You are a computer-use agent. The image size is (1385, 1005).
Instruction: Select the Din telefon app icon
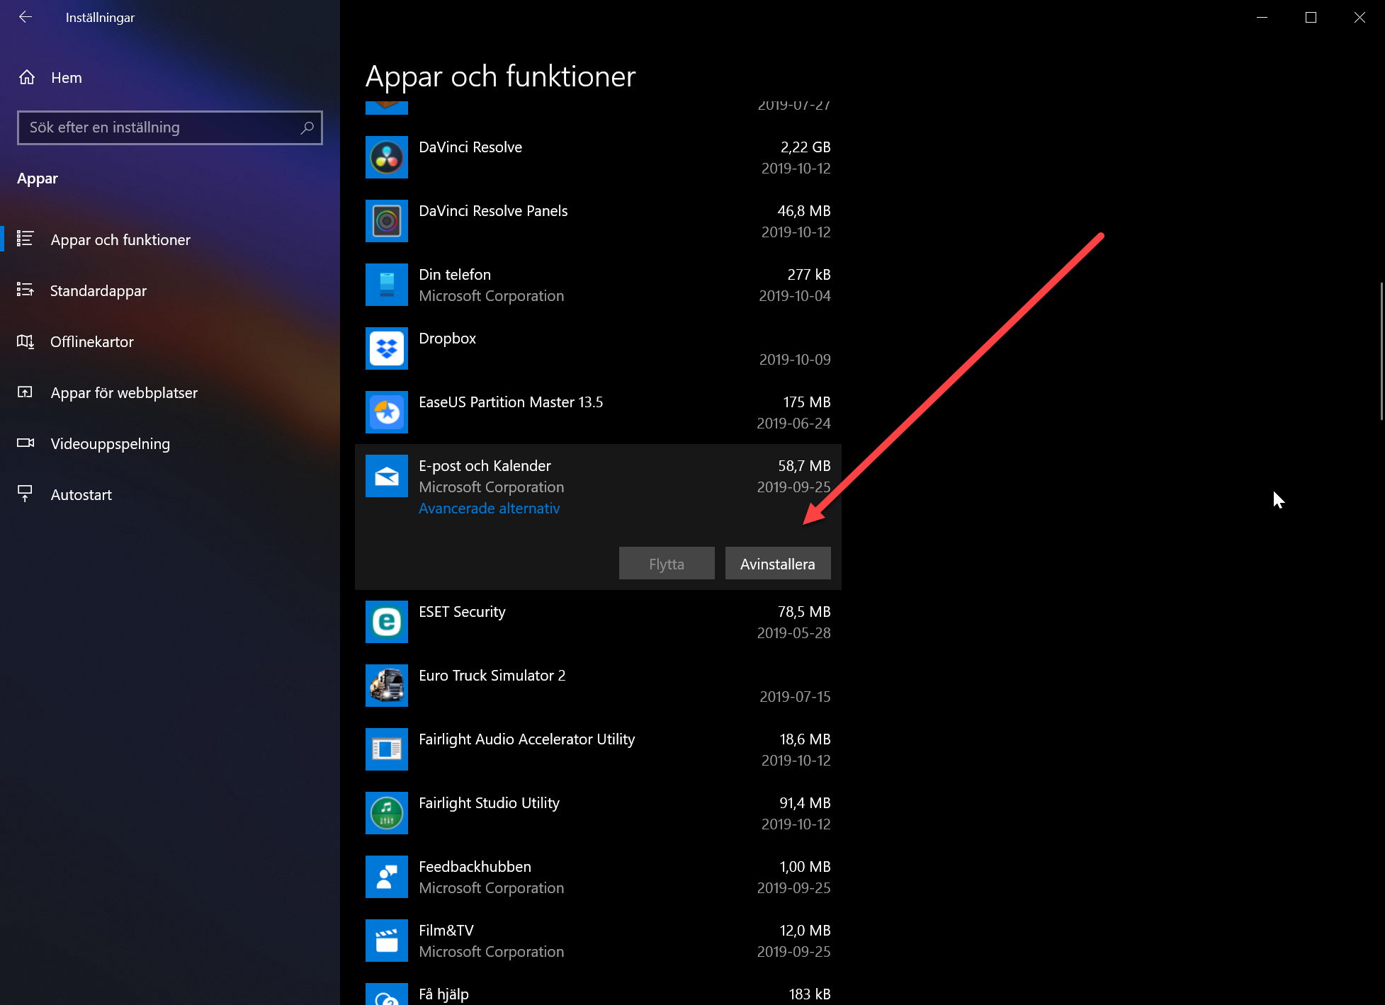(387, 285)
